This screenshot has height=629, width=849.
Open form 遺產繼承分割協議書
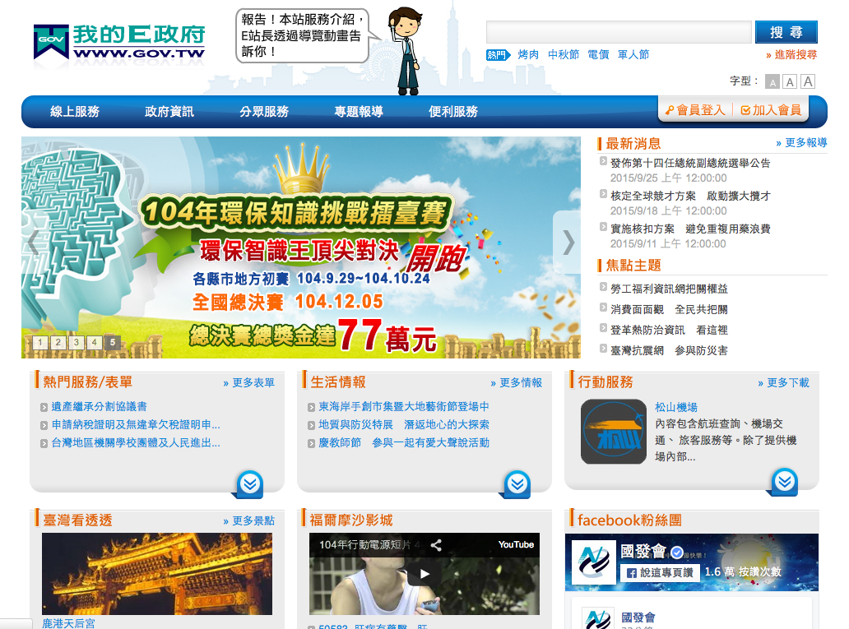point(99,406)
